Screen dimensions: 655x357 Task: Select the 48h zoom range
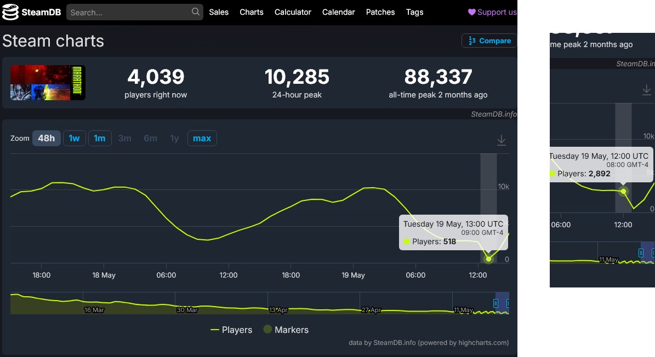[x=47, y=138]
